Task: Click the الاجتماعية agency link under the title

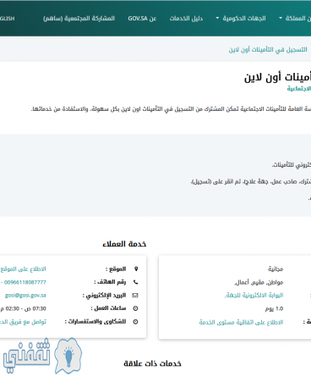Action: [x=299, y=89]
